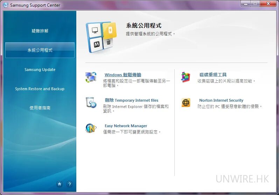Click the Norton Internet Security globe icon
The image size is (279, 195).
click(186, 103)
